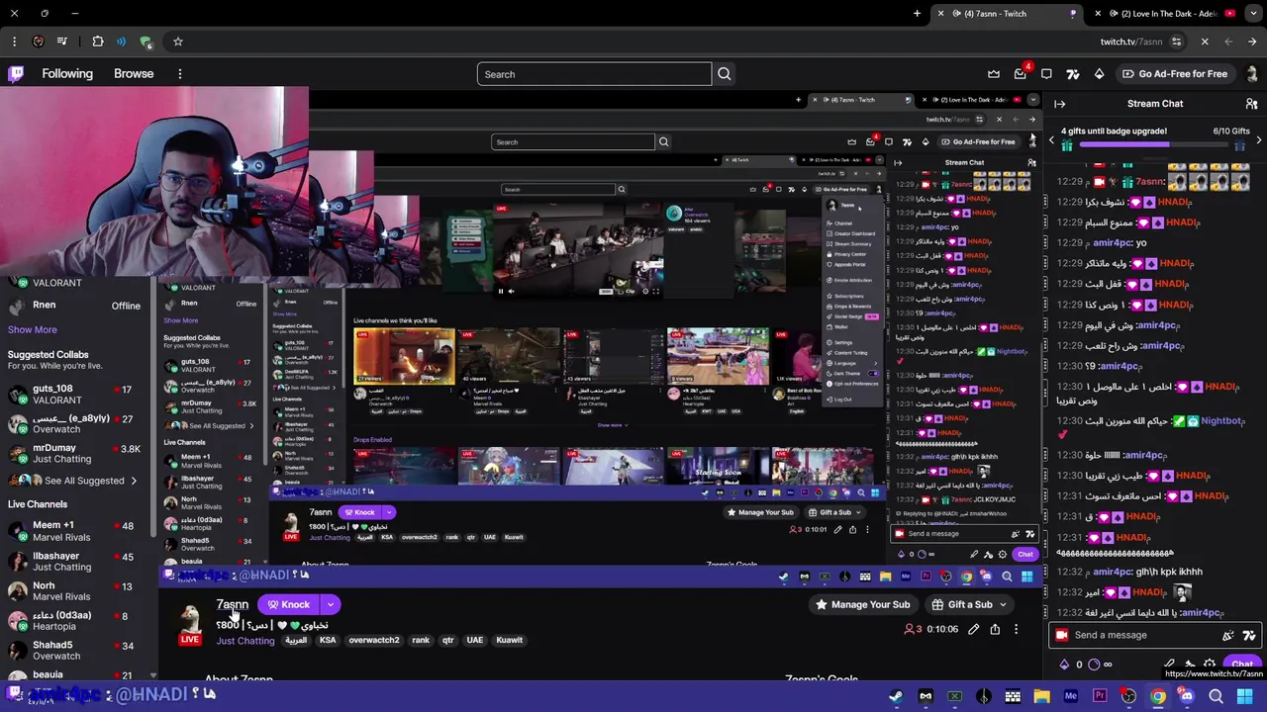Open Prime Loot crown icon
This screenshot has width=1267, height=712.
pos(994,74)
